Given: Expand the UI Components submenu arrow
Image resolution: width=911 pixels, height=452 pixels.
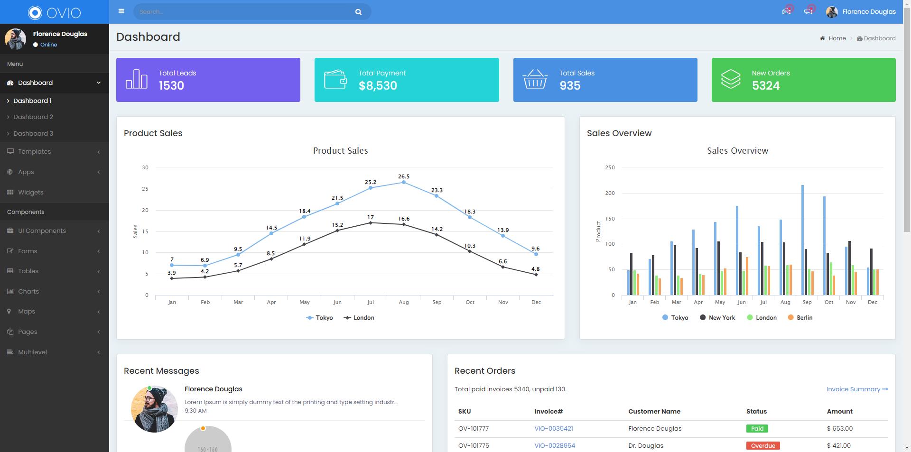Looking at the screenshot, I should 99,231.
